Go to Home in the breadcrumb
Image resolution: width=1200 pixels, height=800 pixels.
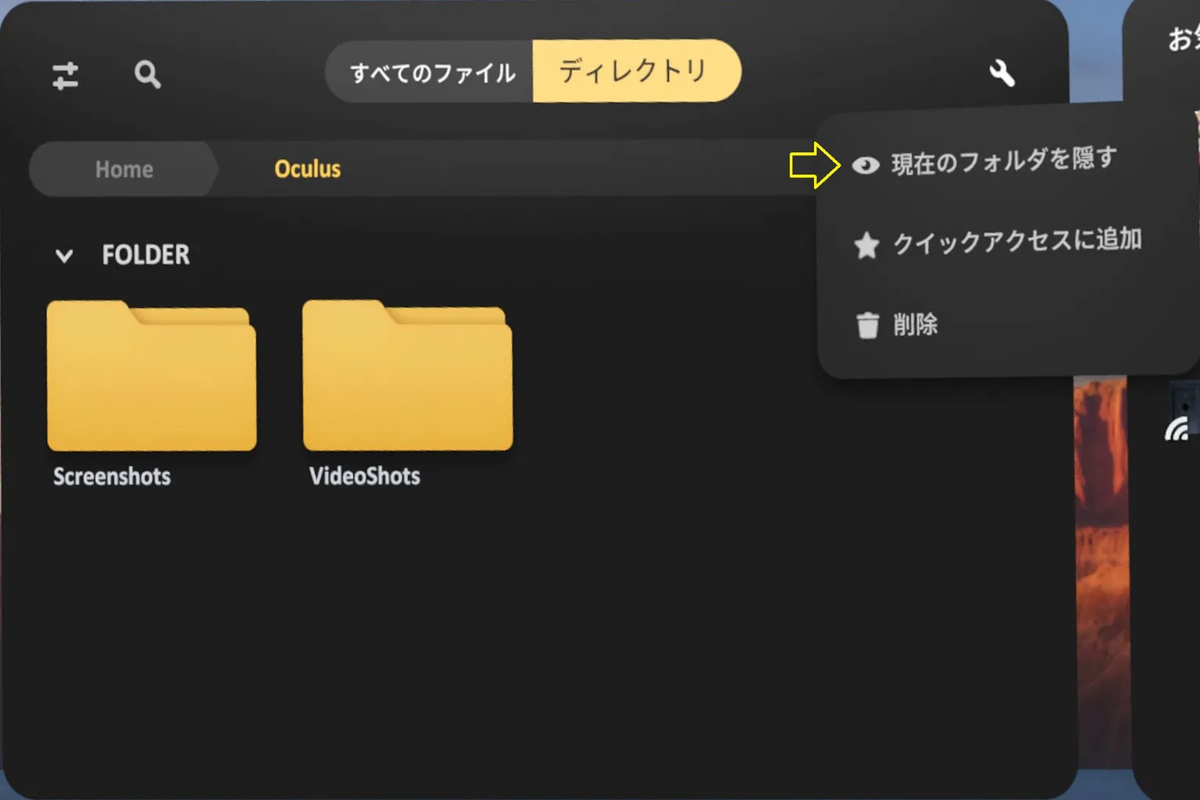pyautogui.click(x=123, y=169)
